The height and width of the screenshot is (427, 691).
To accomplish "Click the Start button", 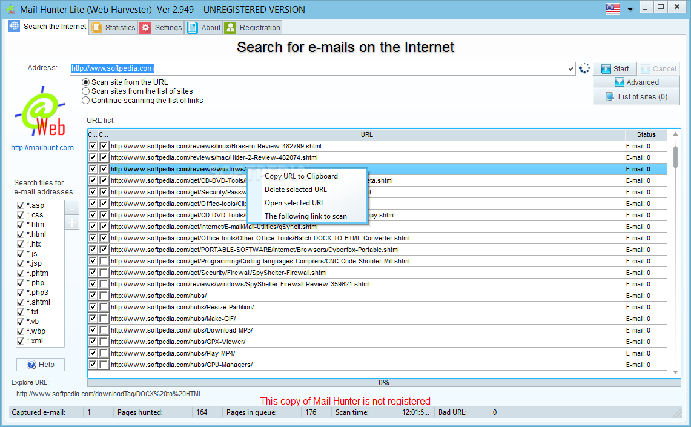I will pos(615,68).
